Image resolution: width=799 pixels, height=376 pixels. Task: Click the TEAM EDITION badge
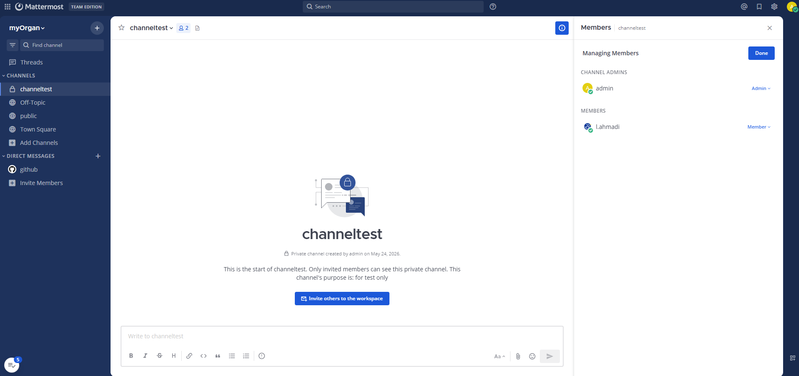tap(86, 7)
